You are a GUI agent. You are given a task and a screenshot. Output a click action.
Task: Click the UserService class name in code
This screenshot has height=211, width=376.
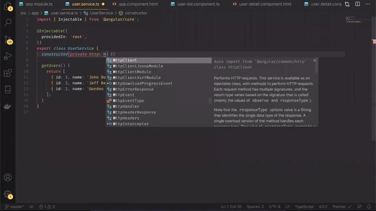coord(80,48)
